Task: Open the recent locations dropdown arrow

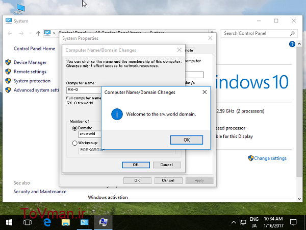Action: (x=30, y=33)
